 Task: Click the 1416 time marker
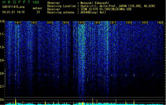[97, 22]
